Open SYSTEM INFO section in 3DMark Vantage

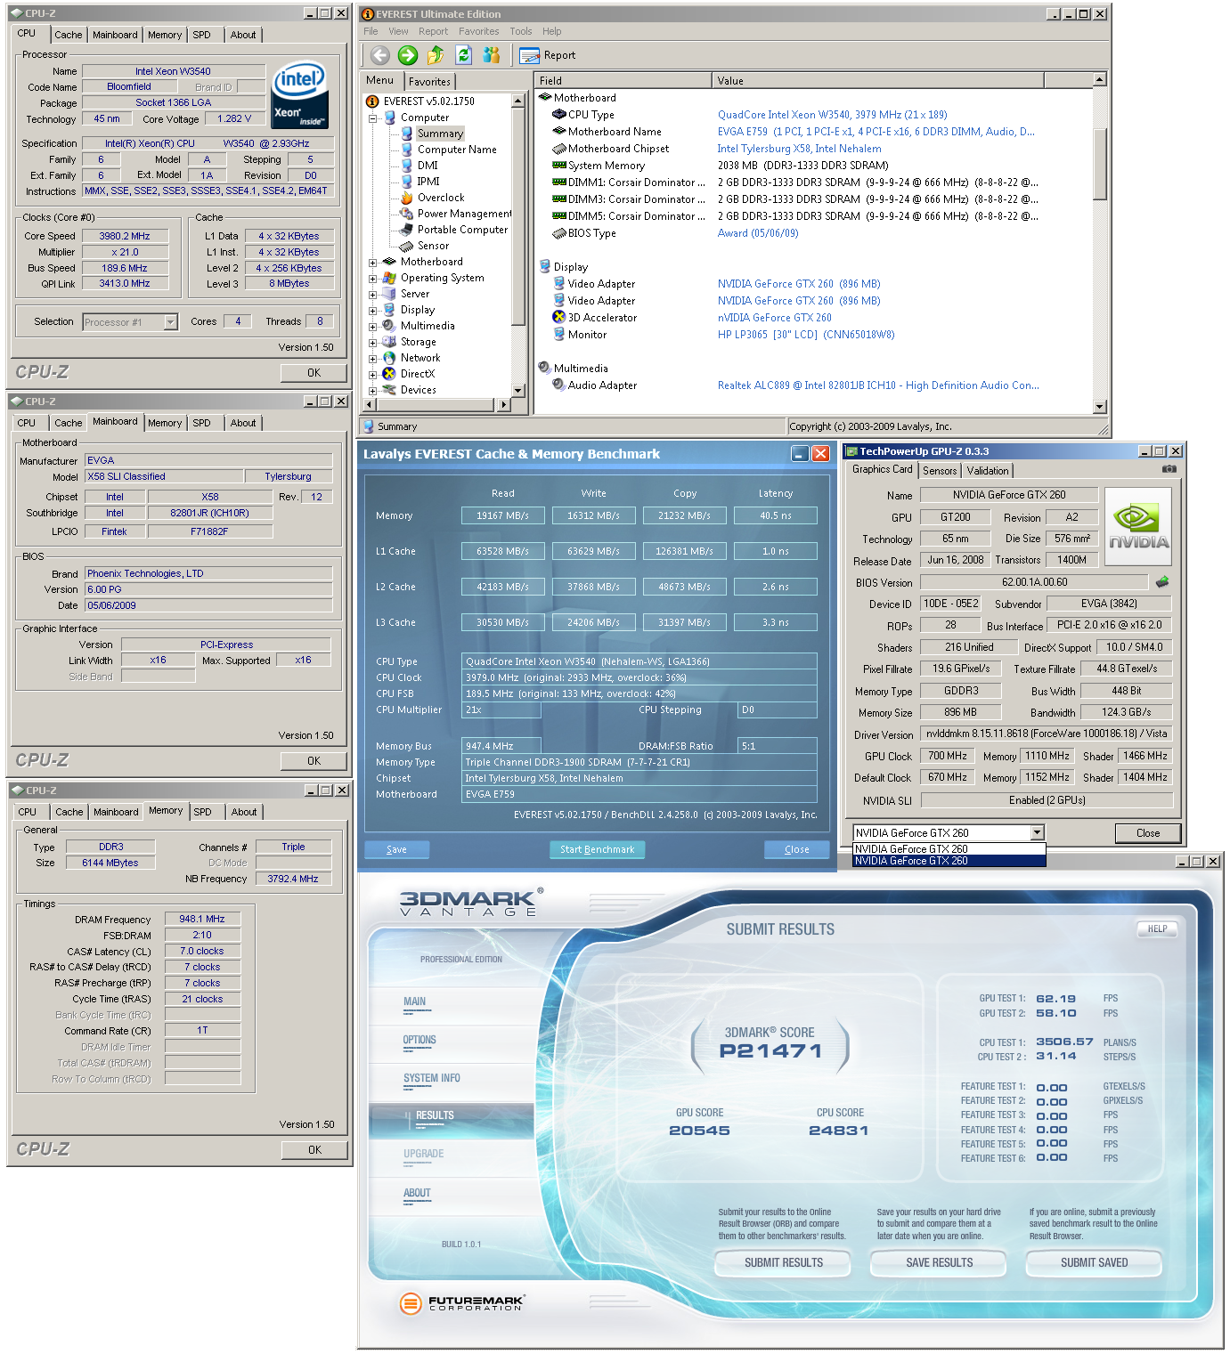pos(432,1078)
